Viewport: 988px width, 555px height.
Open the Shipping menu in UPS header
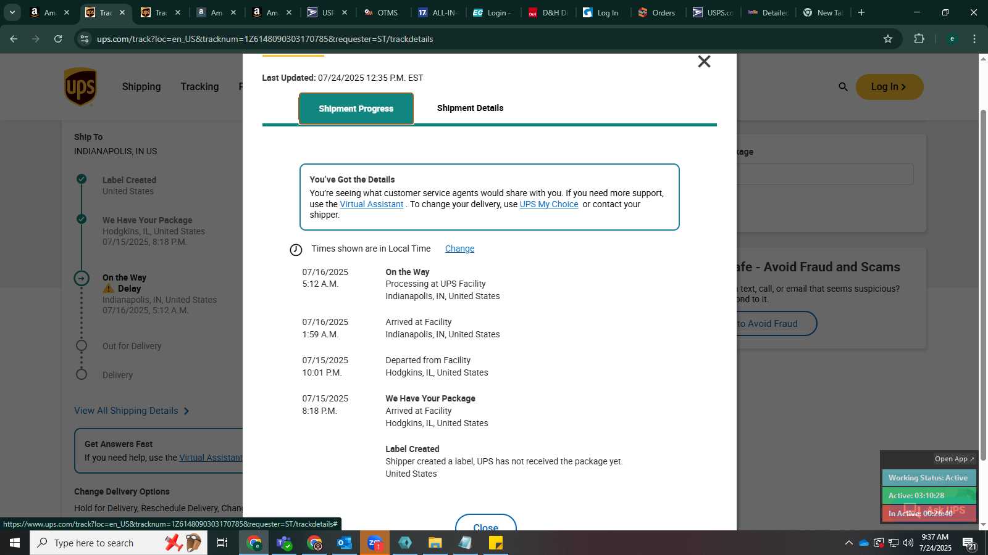(141, 87)
